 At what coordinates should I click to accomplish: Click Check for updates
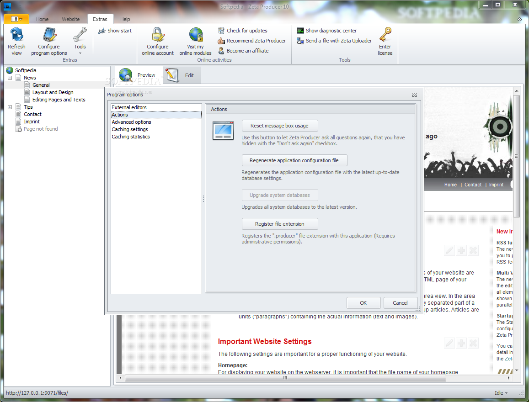pyautogui.click(x=243, y=31)
